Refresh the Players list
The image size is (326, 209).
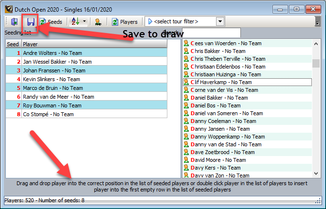click(125, 22)
